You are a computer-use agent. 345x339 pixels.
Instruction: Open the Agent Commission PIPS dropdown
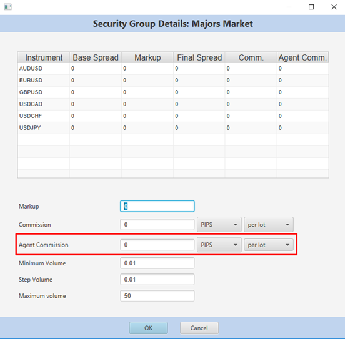[219, 245]
